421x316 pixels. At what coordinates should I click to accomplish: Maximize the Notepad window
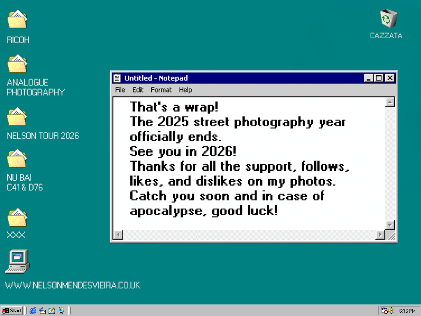[x=379, y=78]
